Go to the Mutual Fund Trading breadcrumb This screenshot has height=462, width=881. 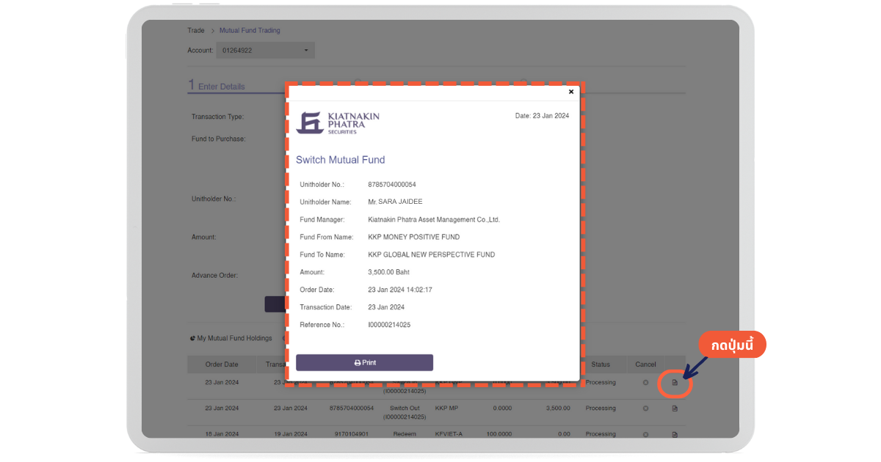point(250,31)
